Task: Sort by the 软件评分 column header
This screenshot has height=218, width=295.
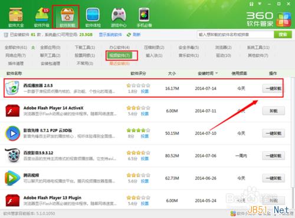Action: point(138,74)
